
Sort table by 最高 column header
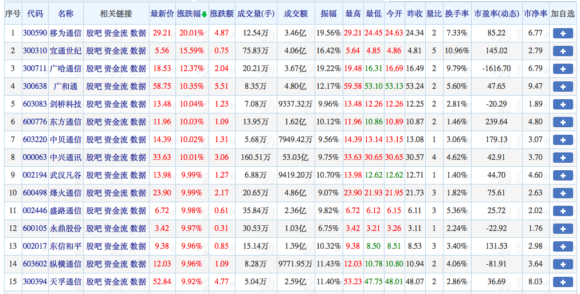pos(353,14)
